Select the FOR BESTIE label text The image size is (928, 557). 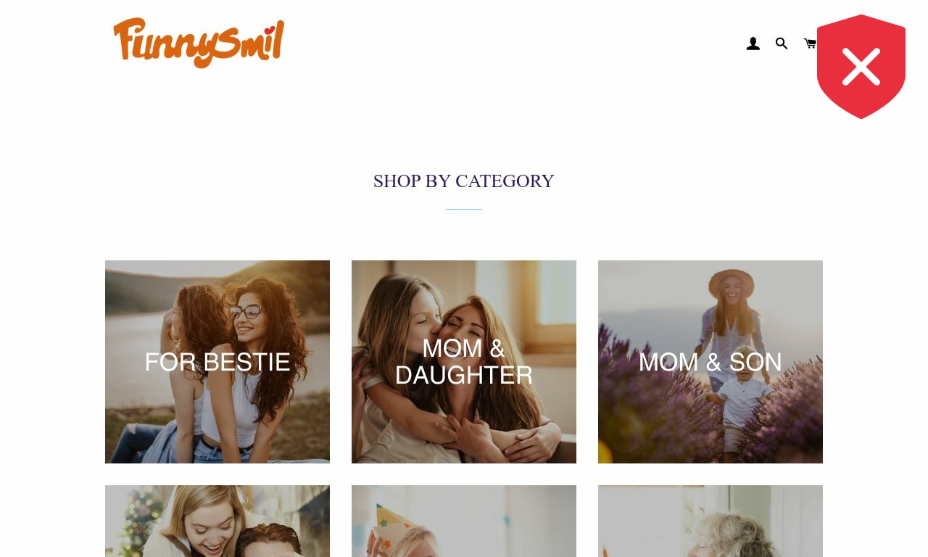click(217, 362)
